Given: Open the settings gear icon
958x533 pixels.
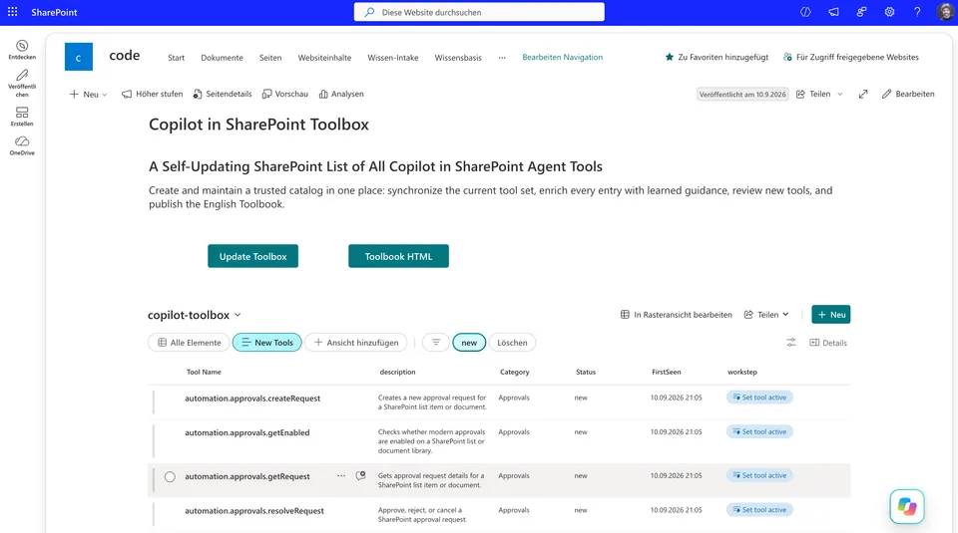Looking at the screenshot, I should point(889,12).
